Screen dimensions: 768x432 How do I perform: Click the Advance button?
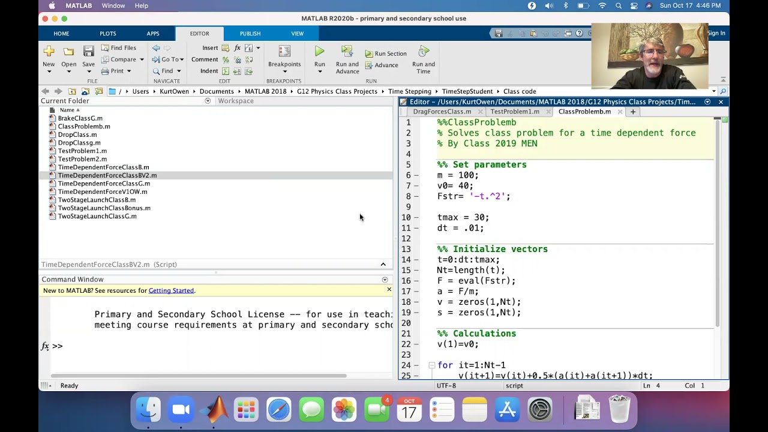point(381,65)
